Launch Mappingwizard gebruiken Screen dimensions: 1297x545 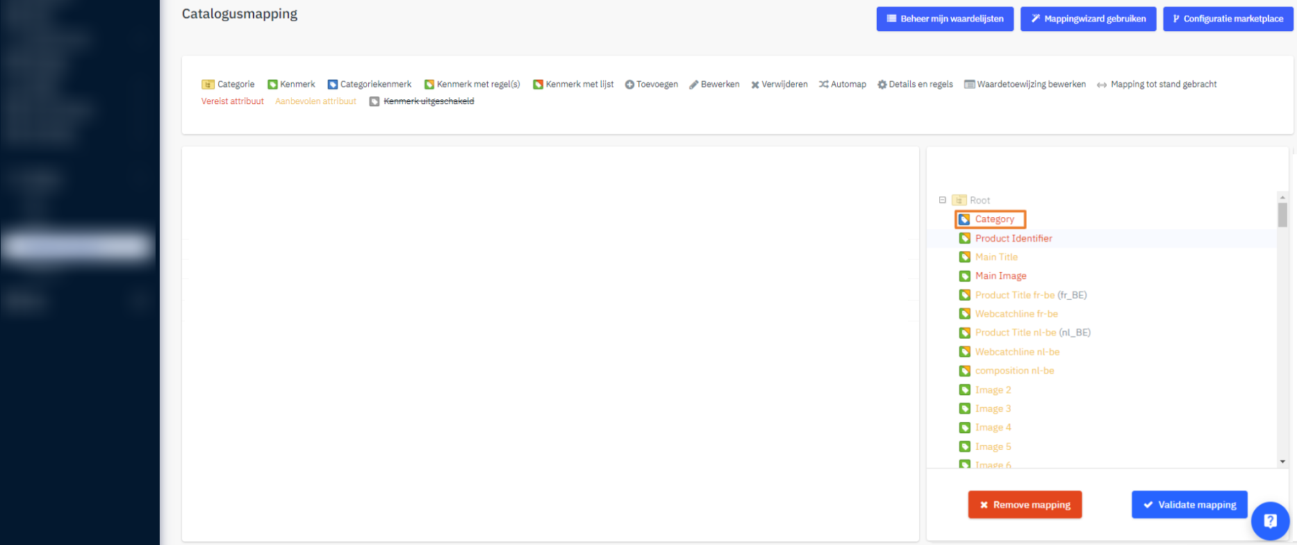(1088, 19)
